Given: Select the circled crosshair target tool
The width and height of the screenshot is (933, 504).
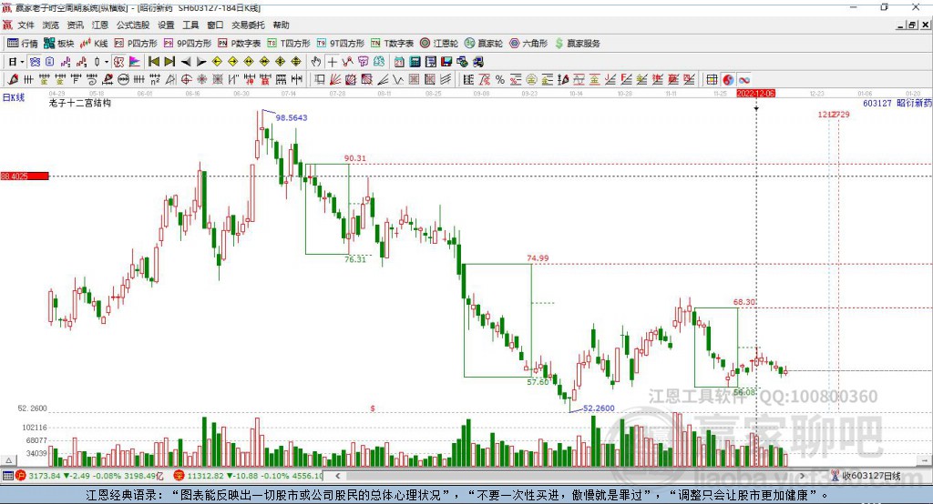Looking at the screenshot, I should tap(186, 80).
